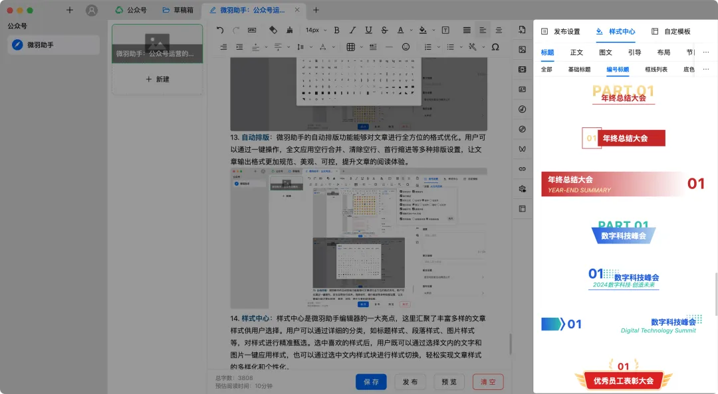Apply the font color A button
718x394 pixels.
click(x=401, y=30)
